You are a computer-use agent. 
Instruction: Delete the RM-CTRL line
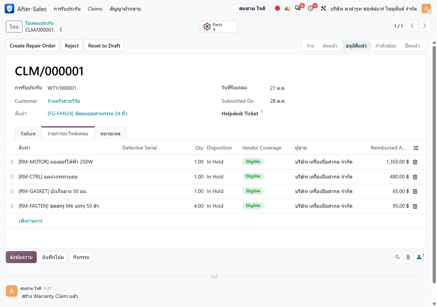click(x=415, y=177)
